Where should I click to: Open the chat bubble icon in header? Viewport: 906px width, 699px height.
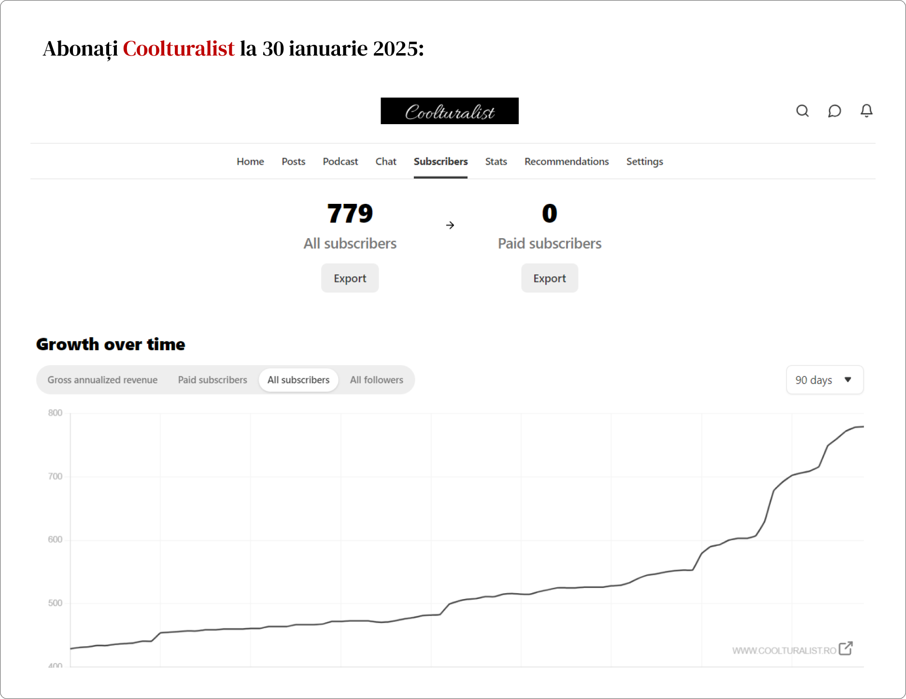pos(834,111)
